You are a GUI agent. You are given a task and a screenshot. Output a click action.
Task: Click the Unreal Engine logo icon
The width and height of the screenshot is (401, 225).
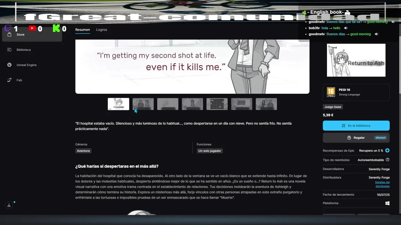tap(9, 65)
